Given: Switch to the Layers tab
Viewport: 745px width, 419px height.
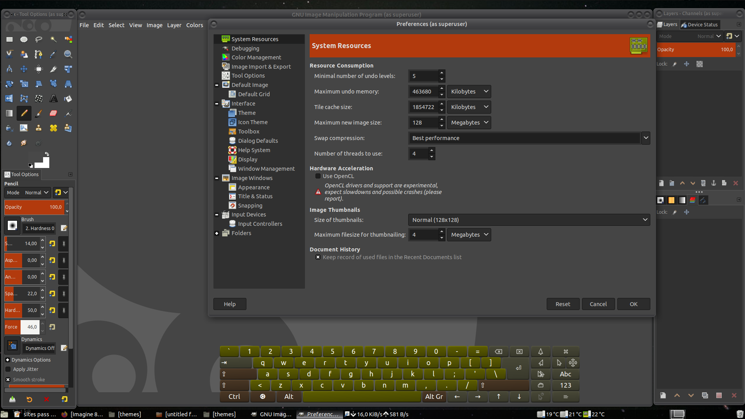Looking at the screenshot, I should tap(667, 24).
